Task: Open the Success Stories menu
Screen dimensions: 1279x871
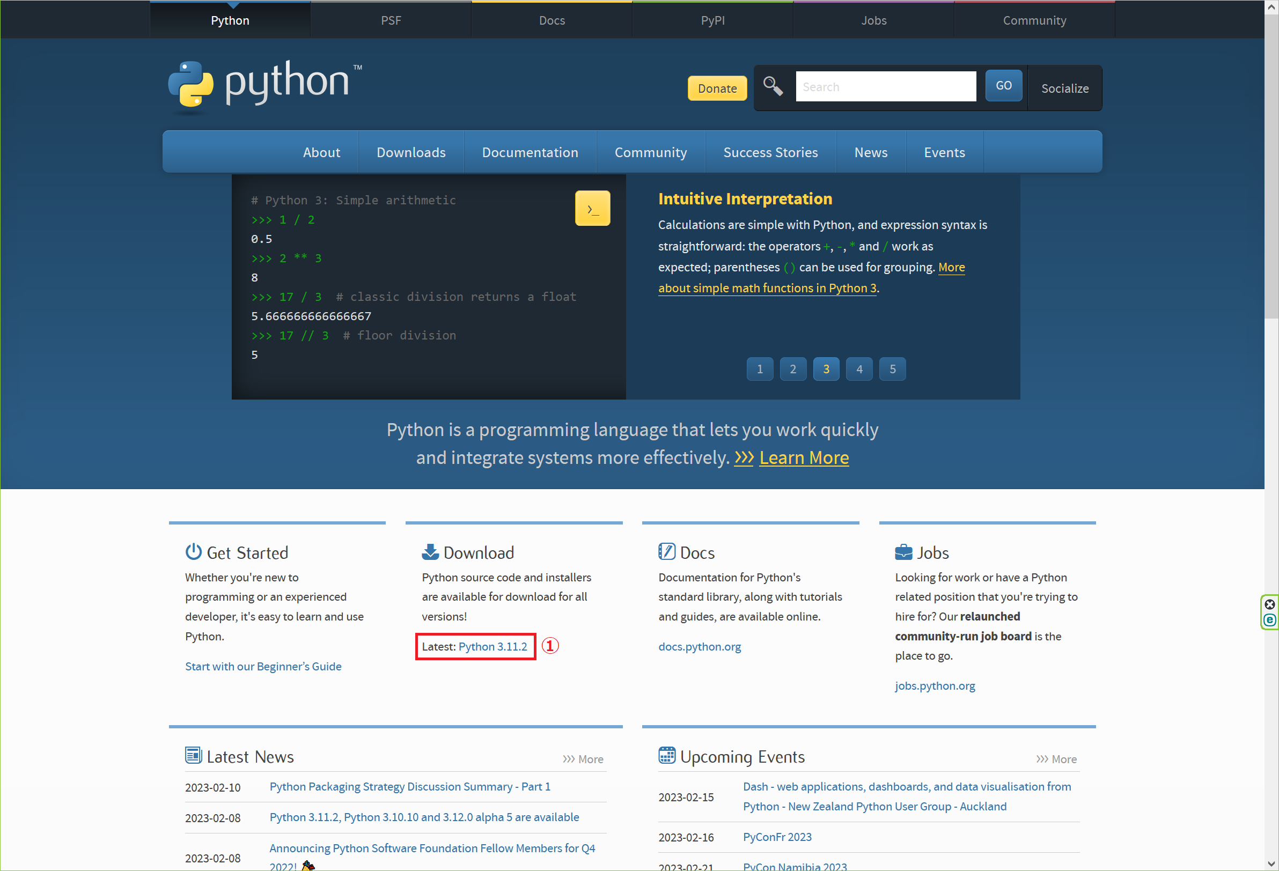Action: (x=770, y=152)
